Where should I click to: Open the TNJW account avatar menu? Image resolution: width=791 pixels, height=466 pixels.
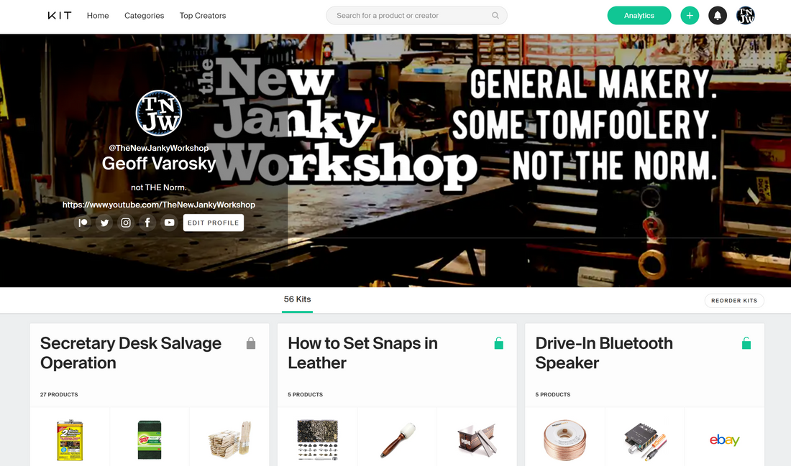click(x=746, y=16)
